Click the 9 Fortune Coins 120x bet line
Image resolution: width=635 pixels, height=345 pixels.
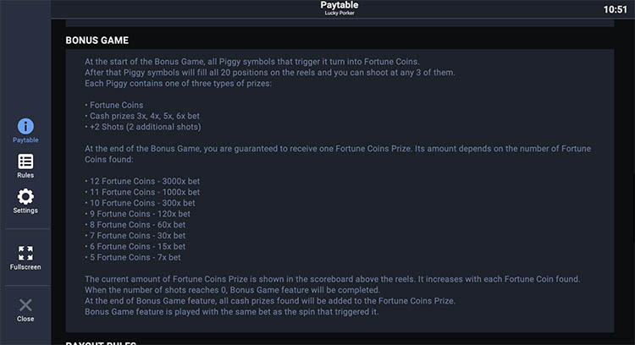point(138,215)
